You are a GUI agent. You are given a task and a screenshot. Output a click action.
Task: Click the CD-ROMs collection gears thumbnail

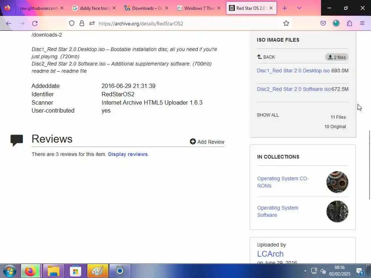click(x=337, y=182)
